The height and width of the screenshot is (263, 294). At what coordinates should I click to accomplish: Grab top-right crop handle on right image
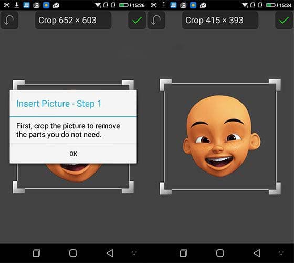coord(275,85)
